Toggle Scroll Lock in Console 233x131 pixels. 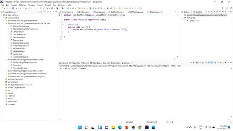pyautogui.click(x=203, y=63)
